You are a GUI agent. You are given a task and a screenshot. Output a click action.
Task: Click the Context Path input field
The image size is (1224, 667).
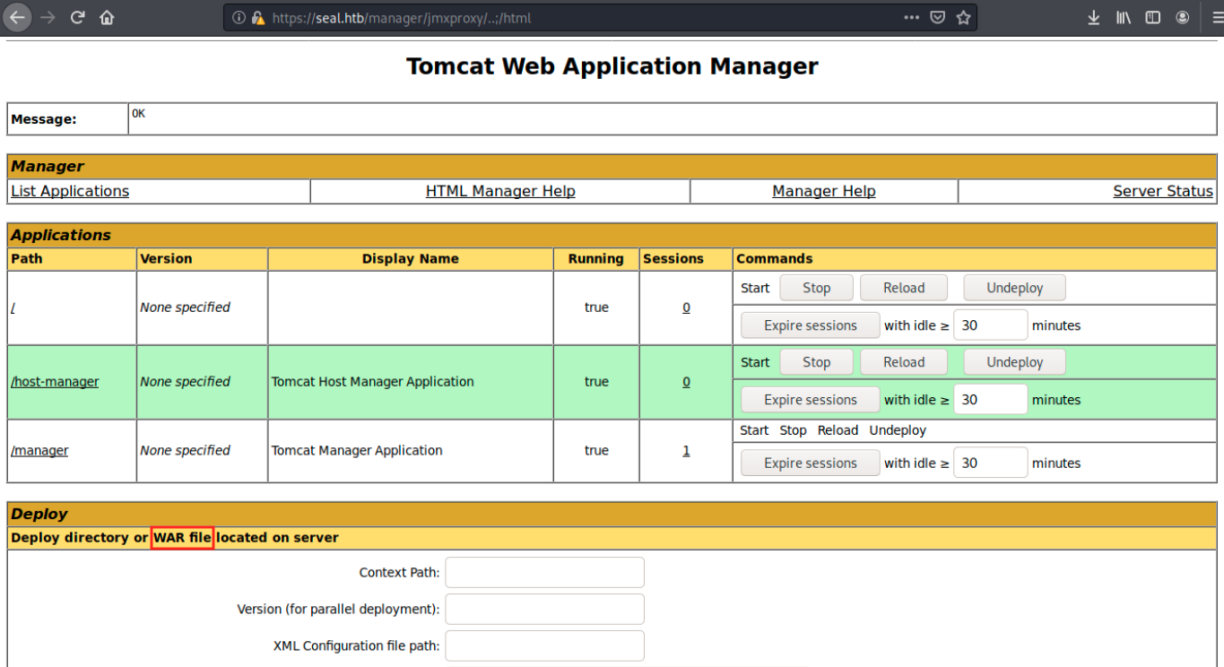tap(544, 572)
